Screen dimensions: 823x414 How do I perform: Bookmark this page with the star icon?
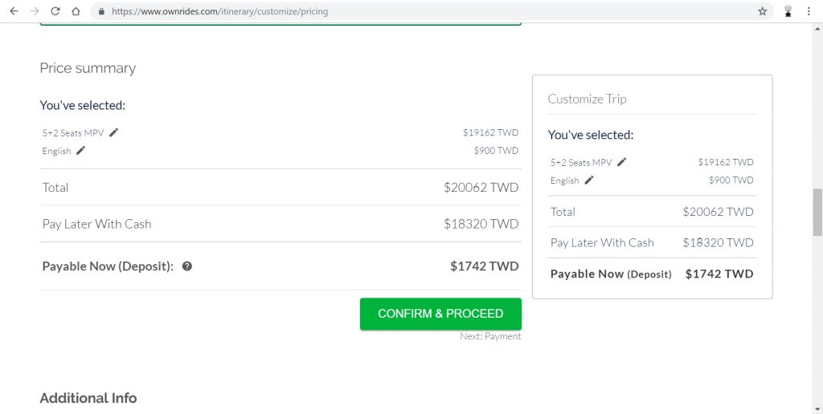[762, 11]
